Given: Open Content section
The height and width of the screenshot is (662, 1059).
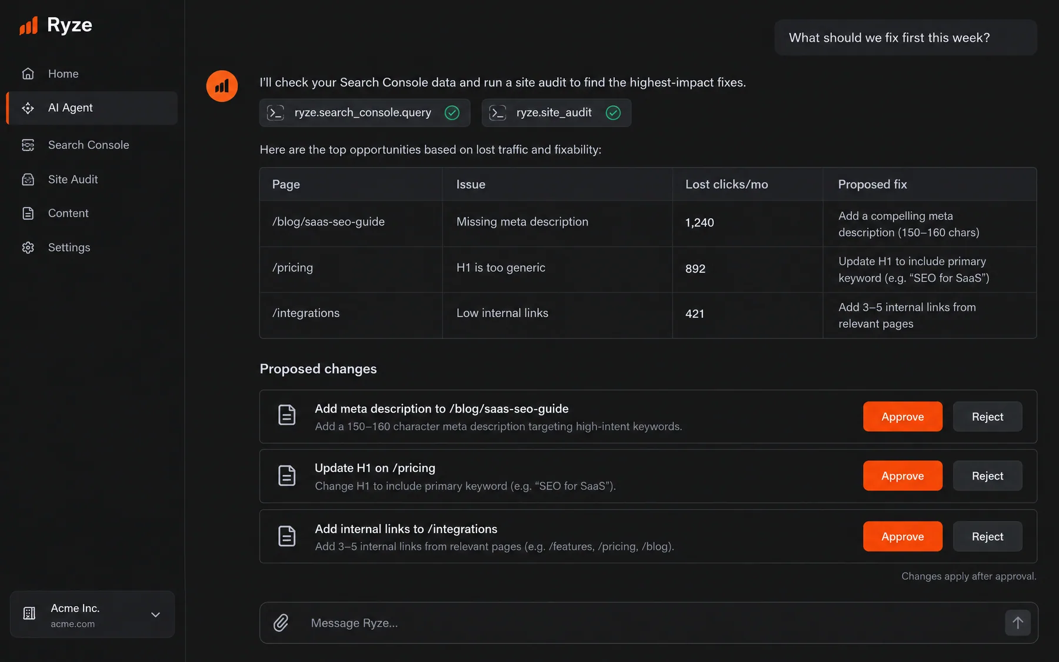Looking at the screenshot, I should (x=92, y=213).
